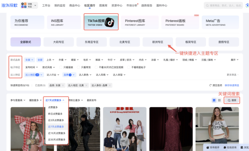Click the 清空选项 reset icon
The image size is (249, 151).
click(211, 85)
